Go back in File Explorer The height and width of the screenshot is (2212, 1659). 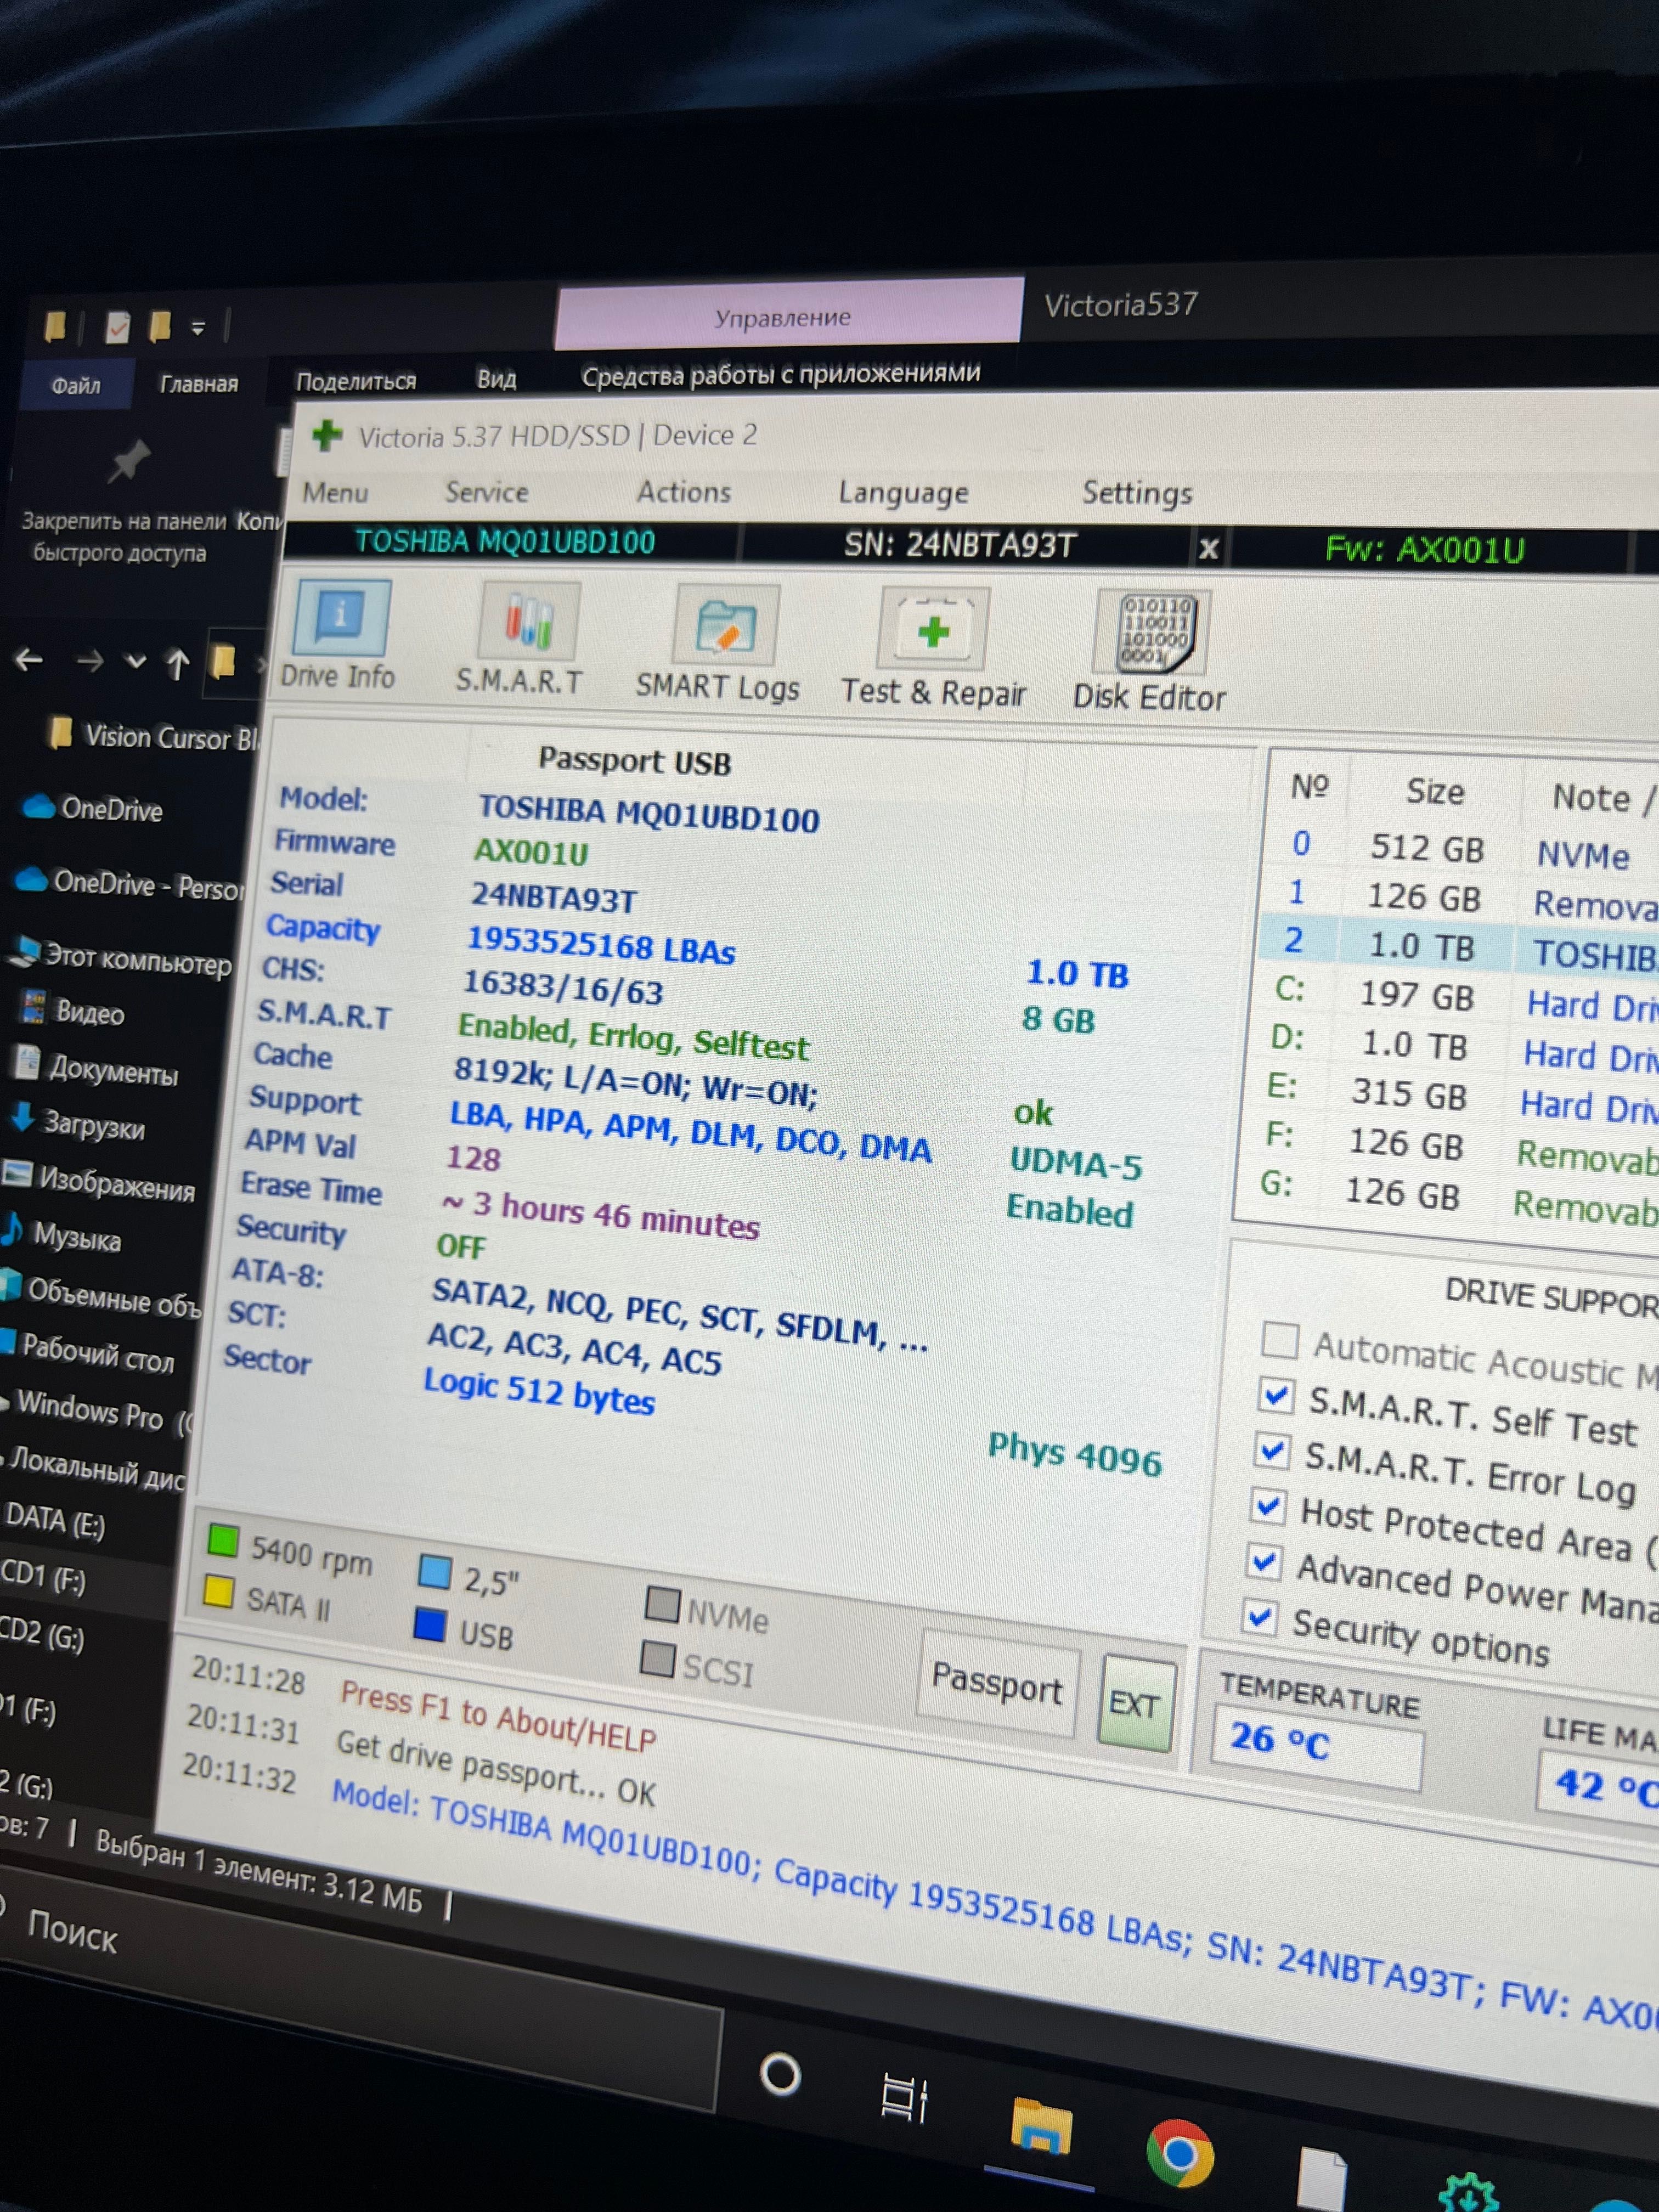point(29,659)
